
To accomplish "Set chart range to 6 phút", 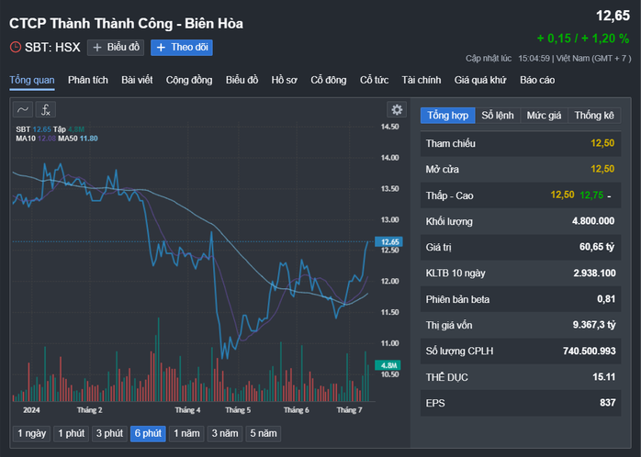I will [148, 434].
